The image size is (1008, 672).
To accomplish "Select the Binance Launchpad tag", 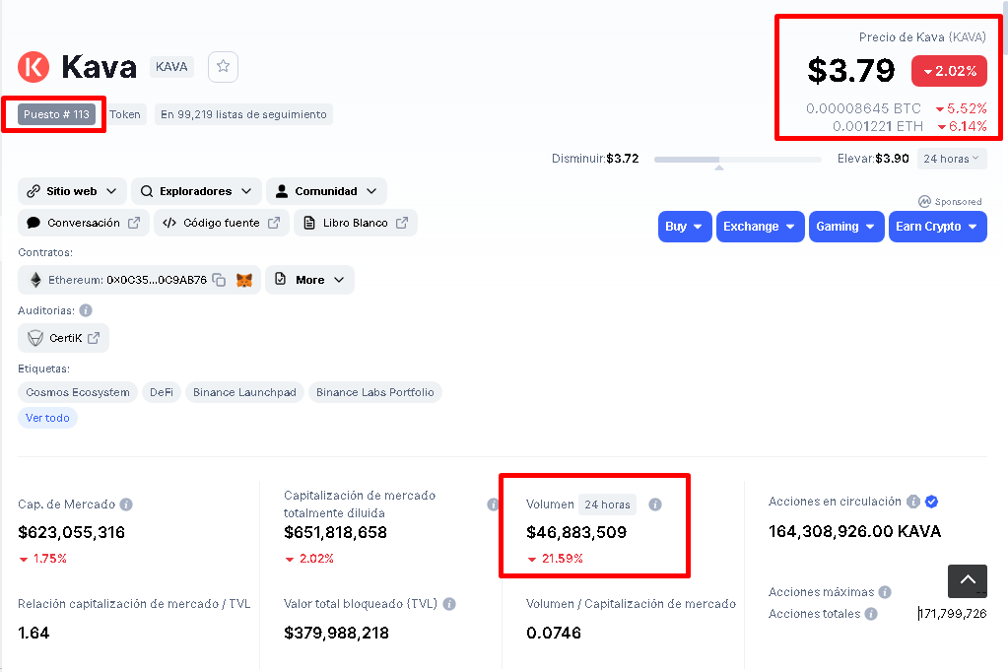I will click(244, 392).
